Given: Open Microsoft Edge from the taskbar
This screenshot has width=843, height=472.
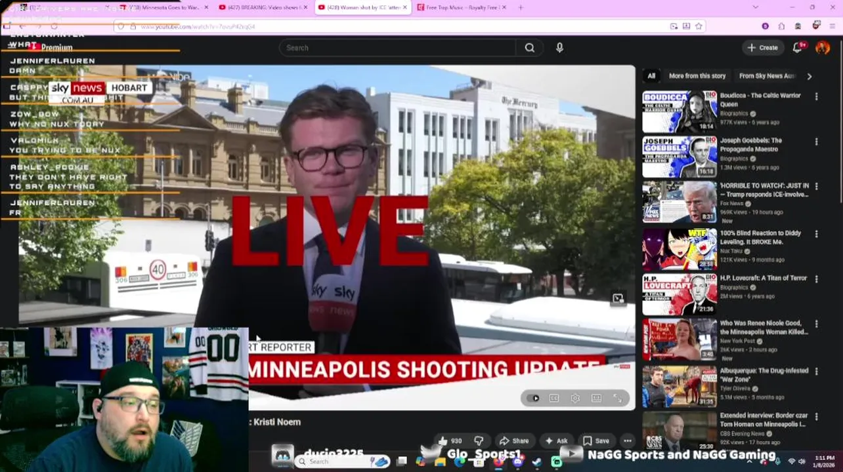Looking at the screenshot, I should tap(460, 462).
